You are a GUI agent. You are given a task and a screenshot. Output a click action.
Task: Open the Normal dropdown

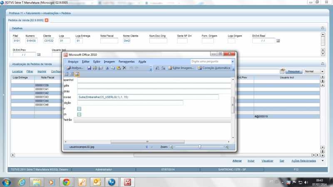click(322, 71)
